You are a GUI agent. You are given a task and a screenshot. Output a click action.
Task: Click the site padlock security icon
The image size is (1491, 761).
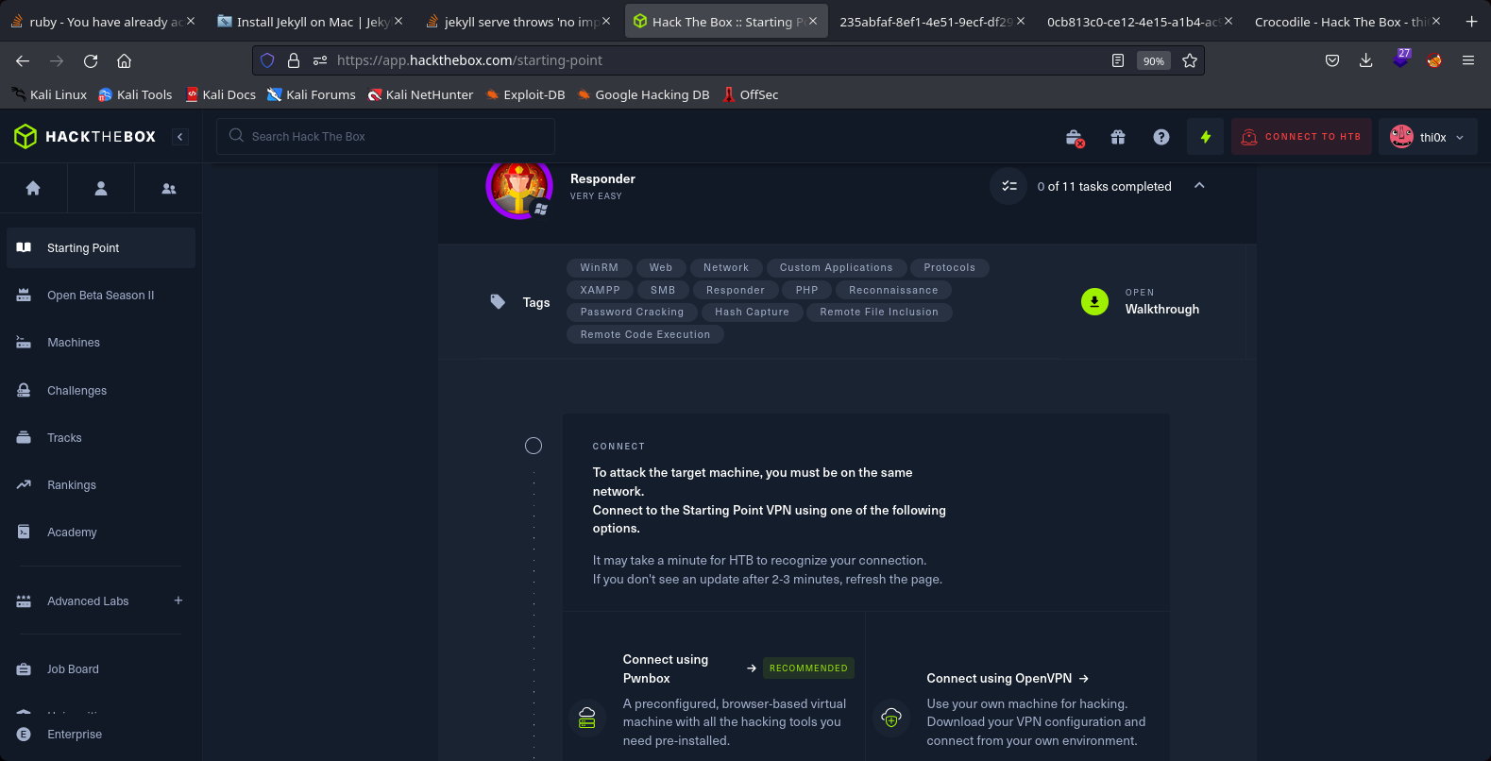coord(294,60)
